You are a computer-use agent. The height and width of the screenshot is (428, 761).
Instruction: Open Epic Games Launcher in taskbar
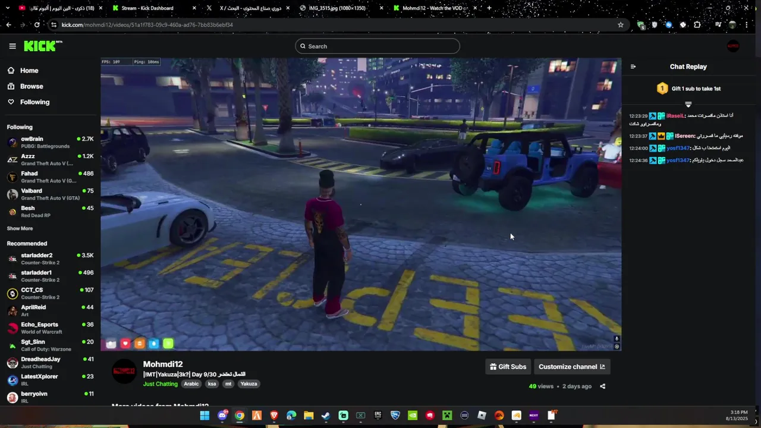(x=378, y=416)
